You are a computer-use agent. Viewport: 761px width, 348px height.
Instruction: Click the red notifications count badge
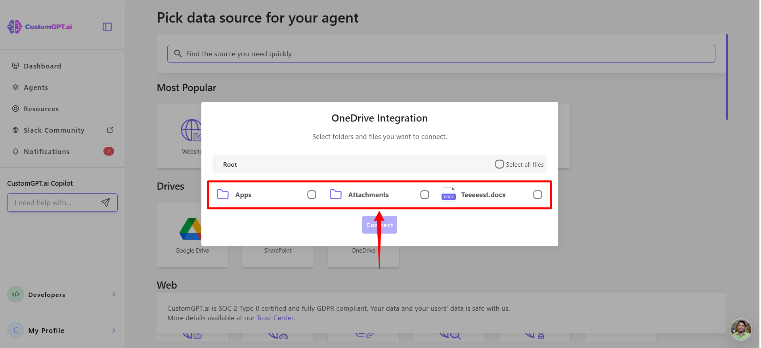click(109, 151)
